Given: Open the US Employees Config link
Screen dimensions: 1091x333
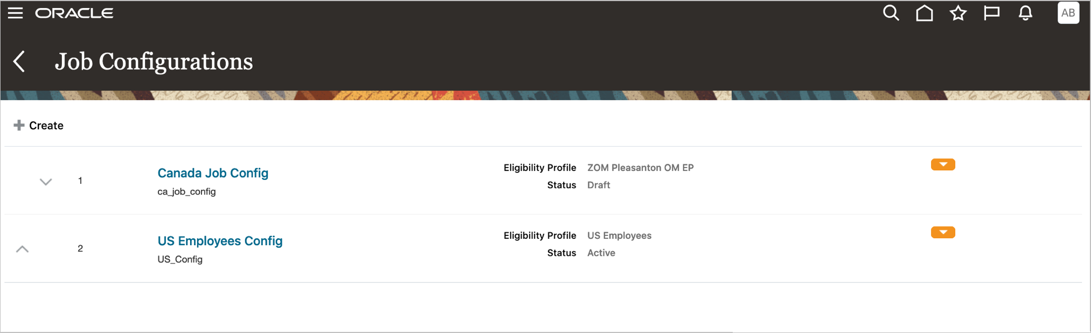Looking at the screenshot, I should 219,241.
